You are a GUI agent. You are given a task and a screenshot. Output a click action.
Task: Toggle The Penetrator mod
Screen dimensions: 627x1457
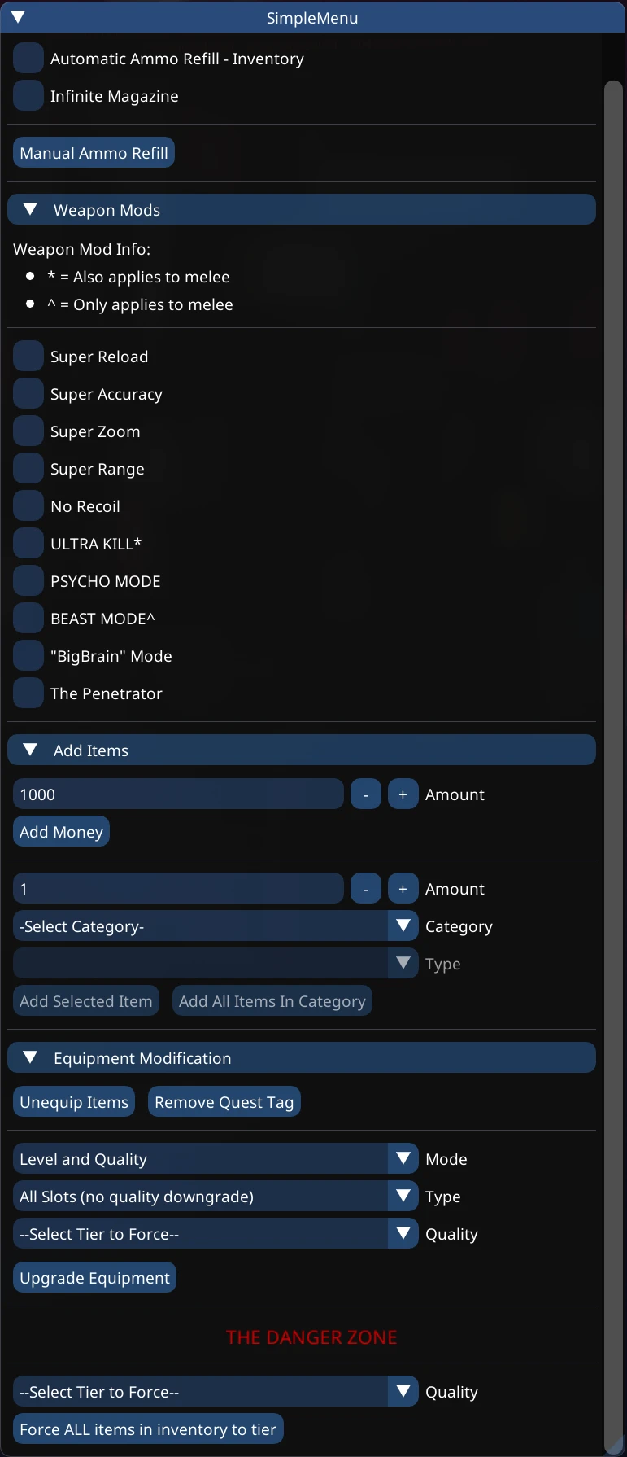[28, 693]
